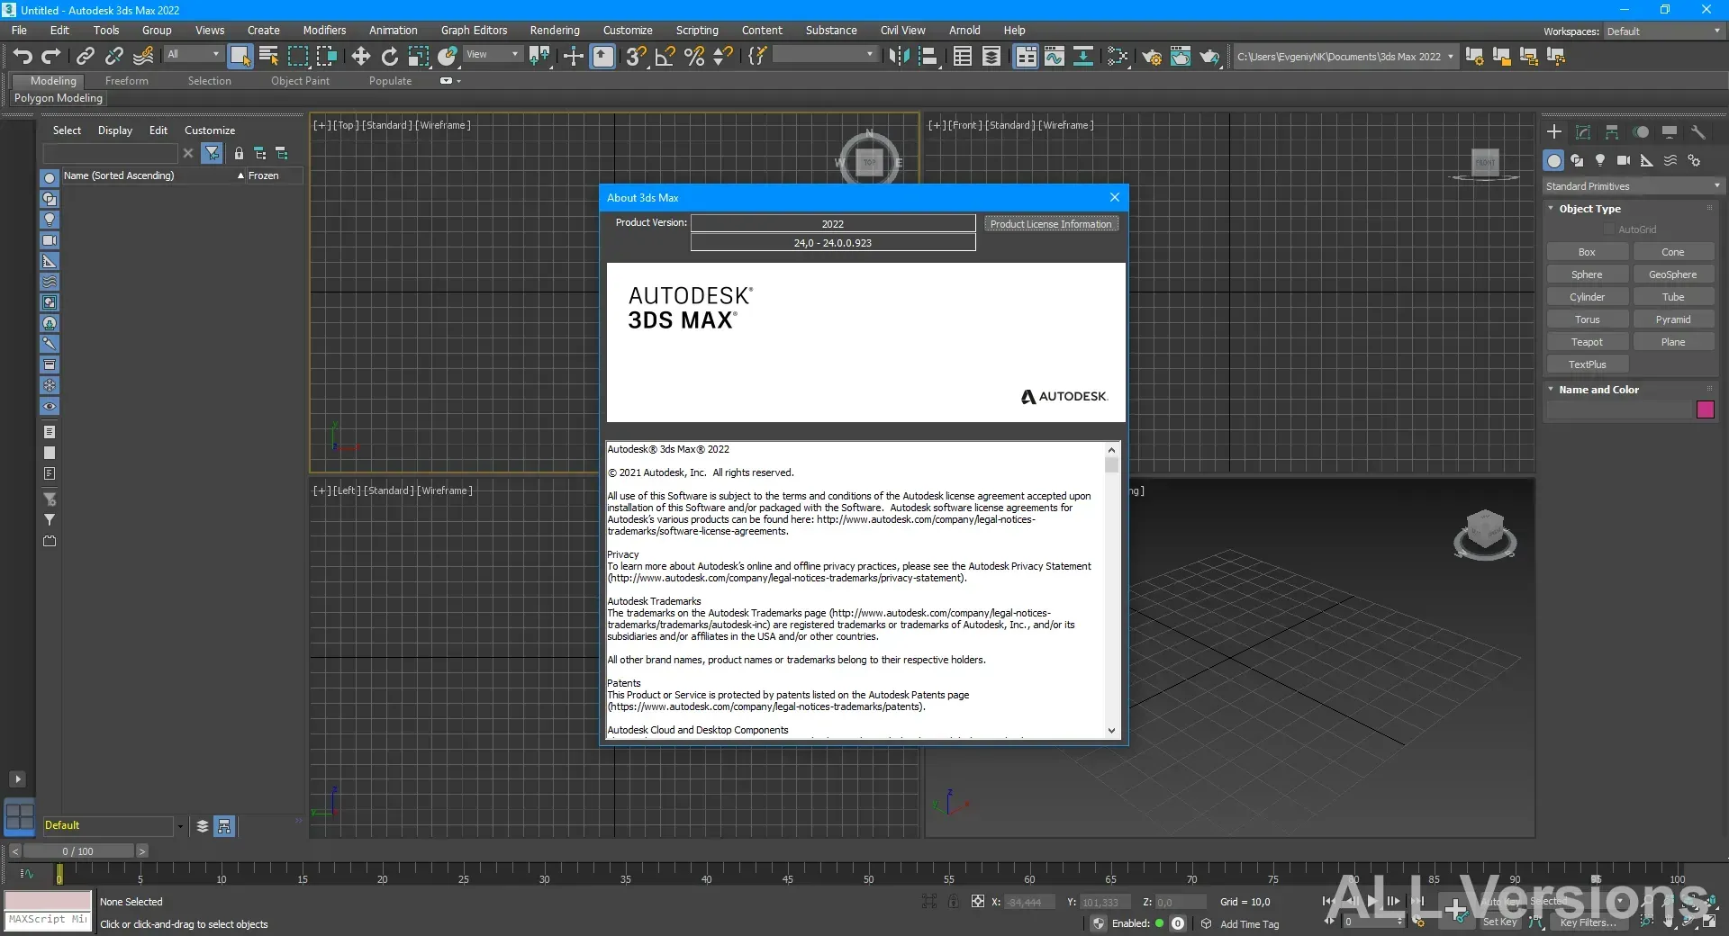Image resolution: width=1729 pixels, height=936 pixels.
Task: Open the Workspaces Default dropdown
Action: 1663,31
